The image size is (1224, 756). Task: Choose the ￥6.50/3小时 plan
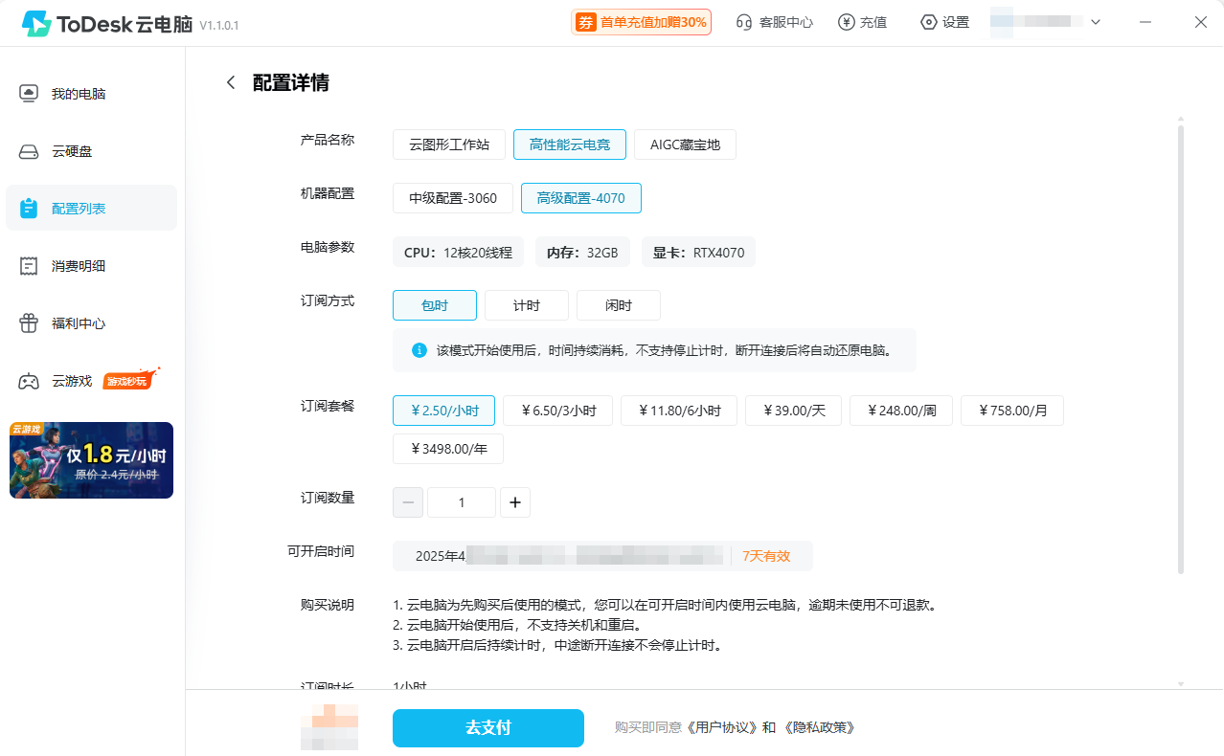pos(558,411)
